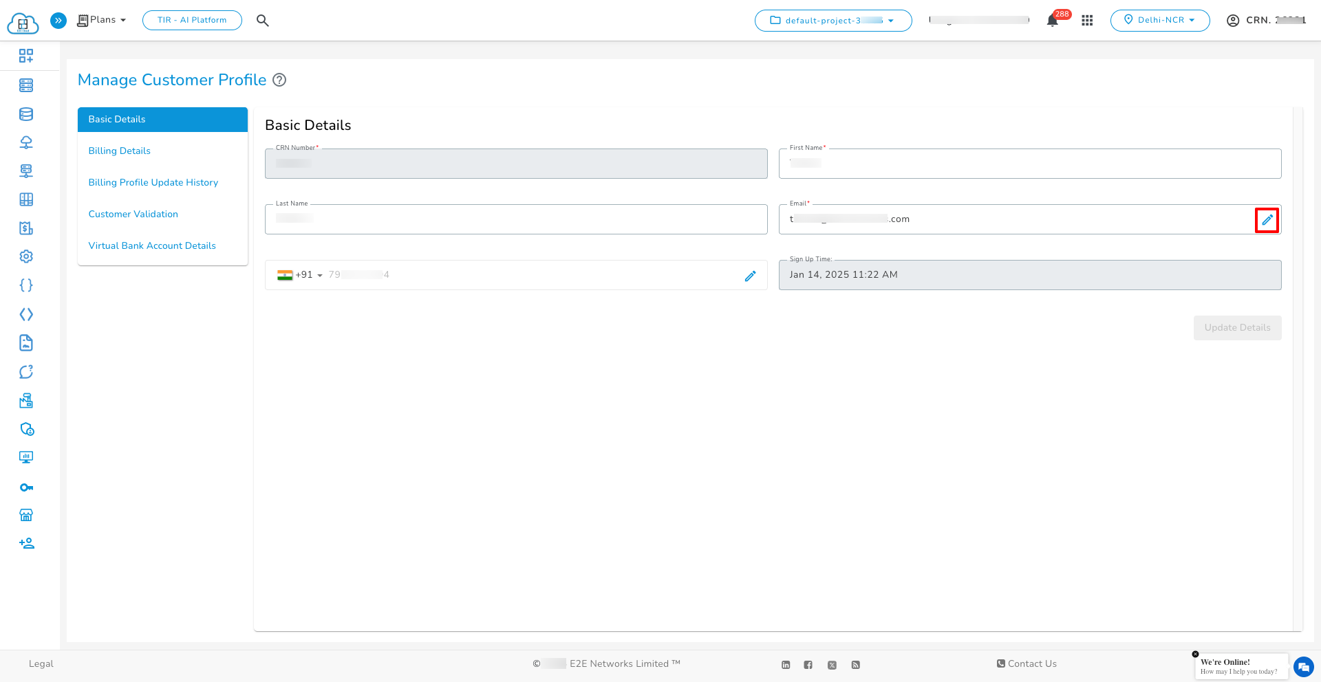Open the Database section in the sidebar

pos(26,114)
